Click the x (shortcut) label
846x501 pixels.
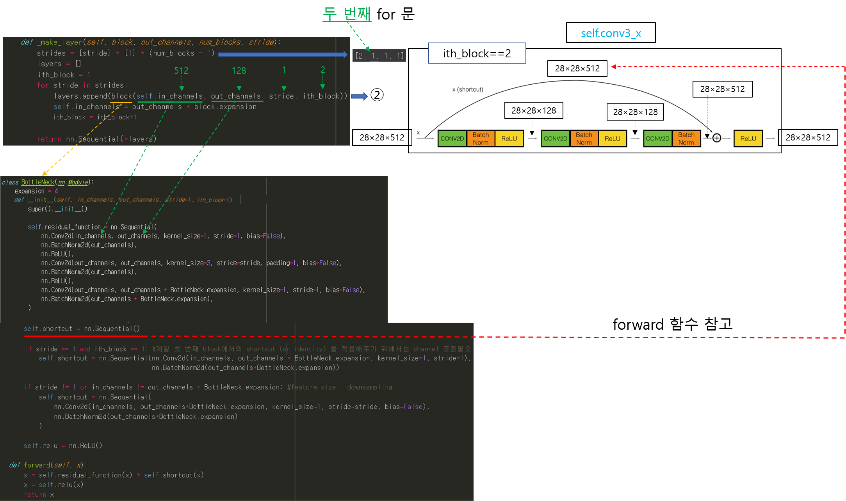[467, 89]
